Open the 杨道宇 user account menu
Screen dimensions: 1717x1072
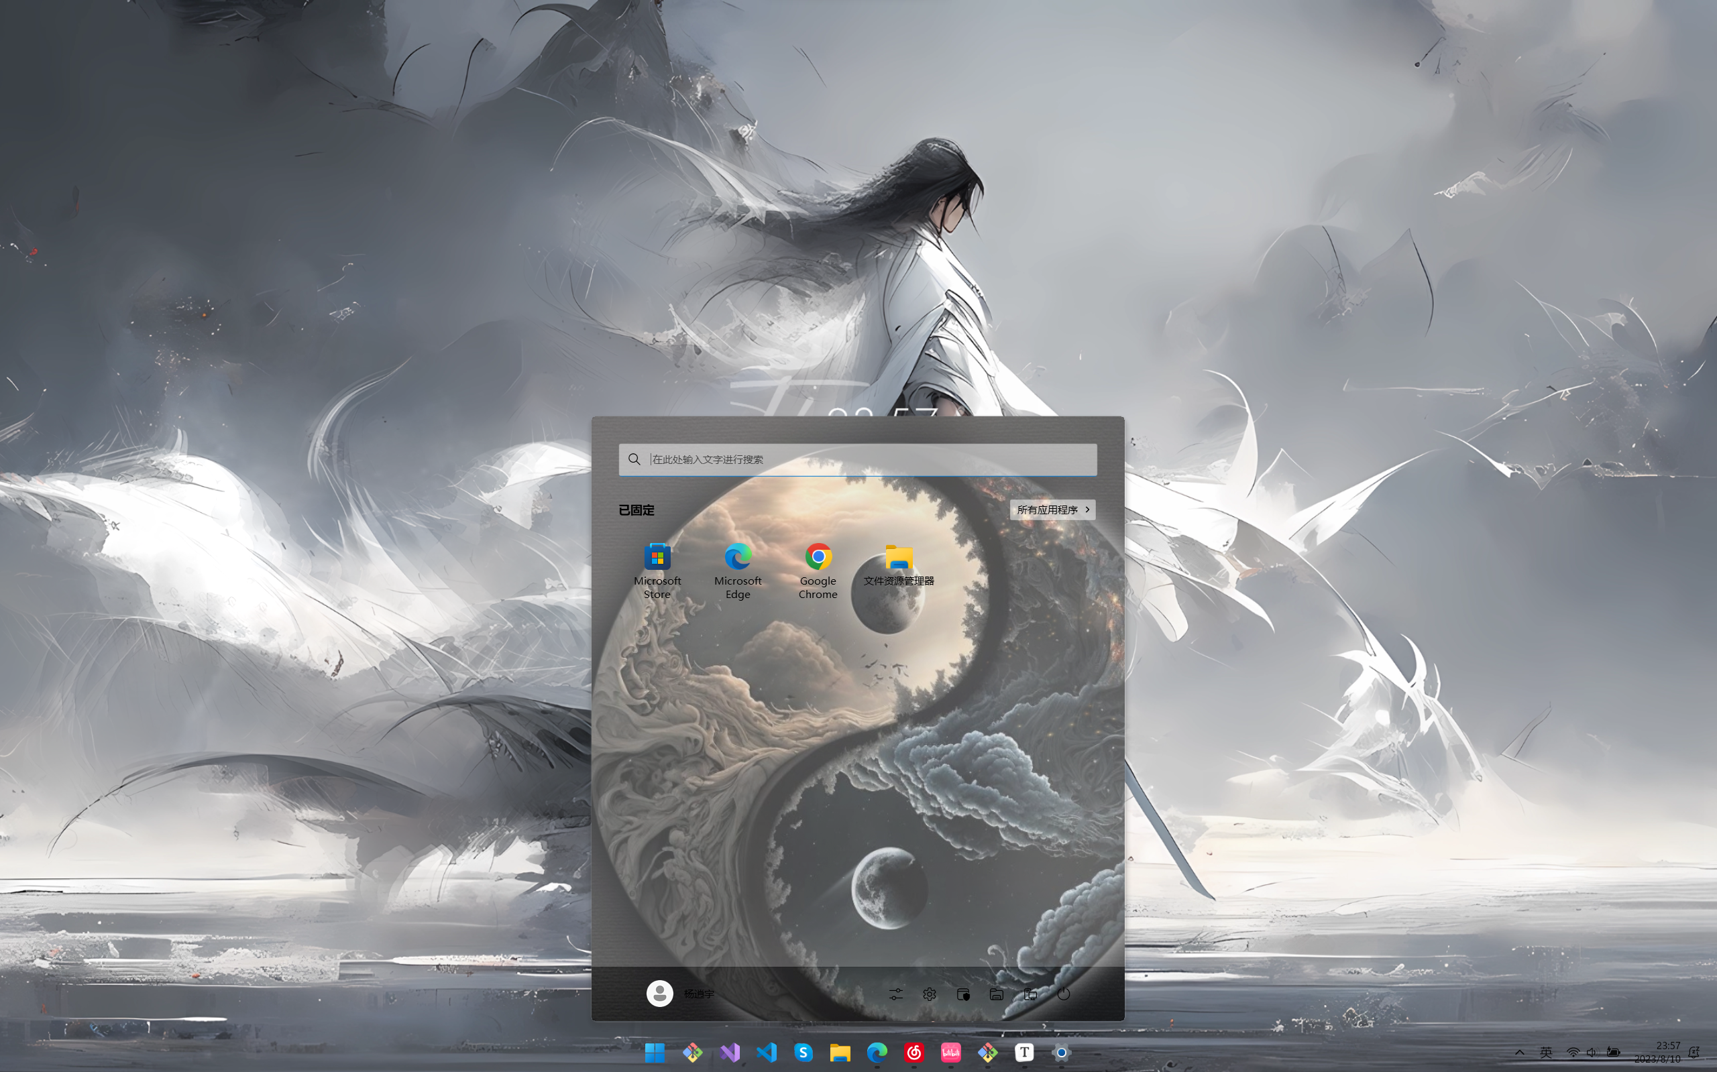[x=679, y=994]
